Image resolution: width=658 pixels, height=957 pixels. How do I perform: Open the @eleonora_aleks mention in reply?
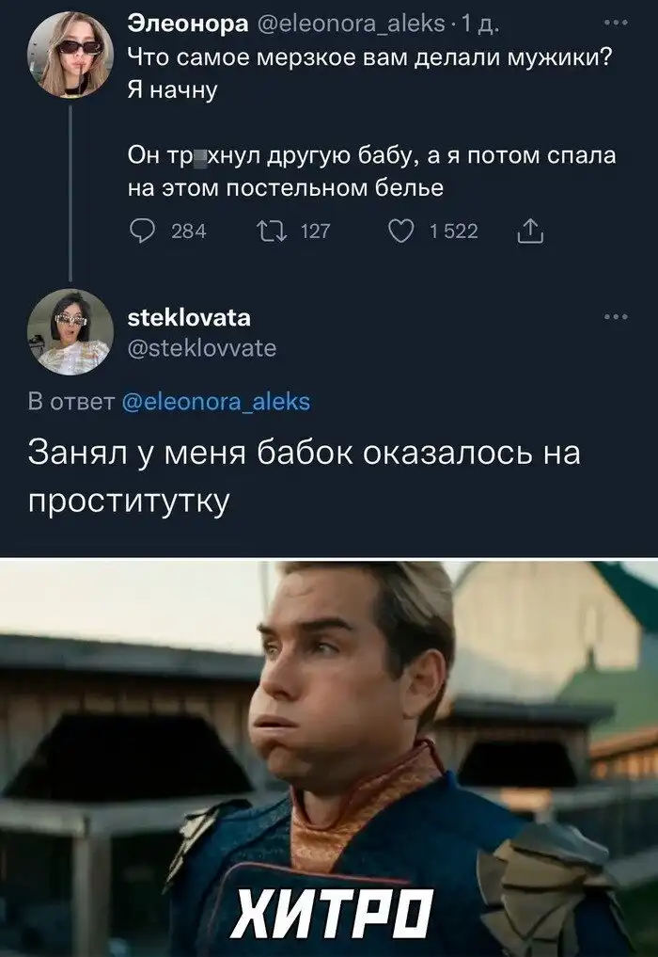click(x=216, y=402)
